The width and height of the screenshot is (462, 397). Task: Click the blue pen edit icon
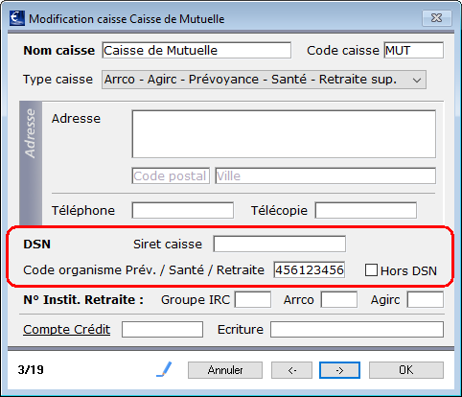tap(164, 369)
